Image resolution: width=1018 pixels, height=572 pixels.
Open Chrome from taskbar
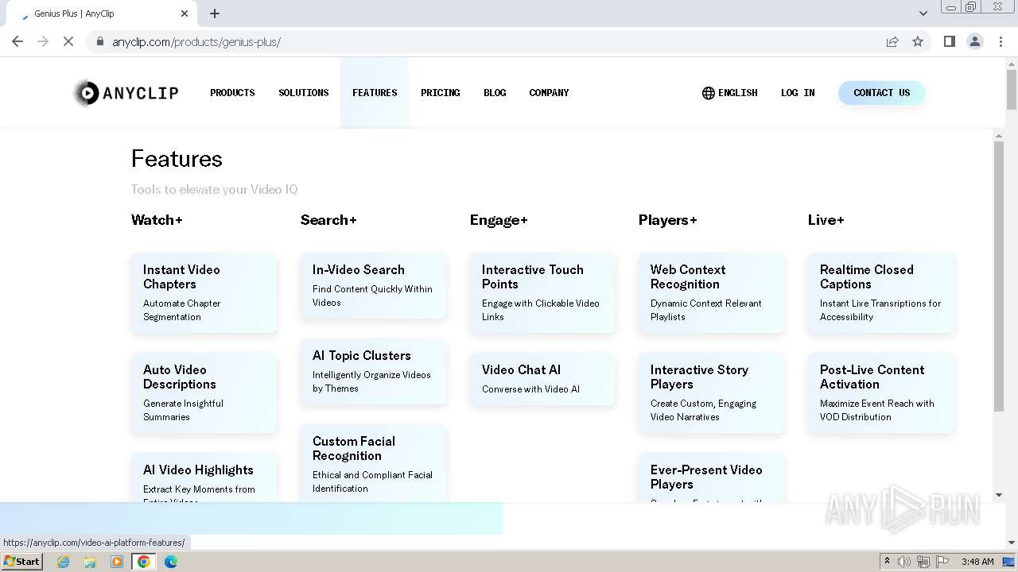click(144, 562)
